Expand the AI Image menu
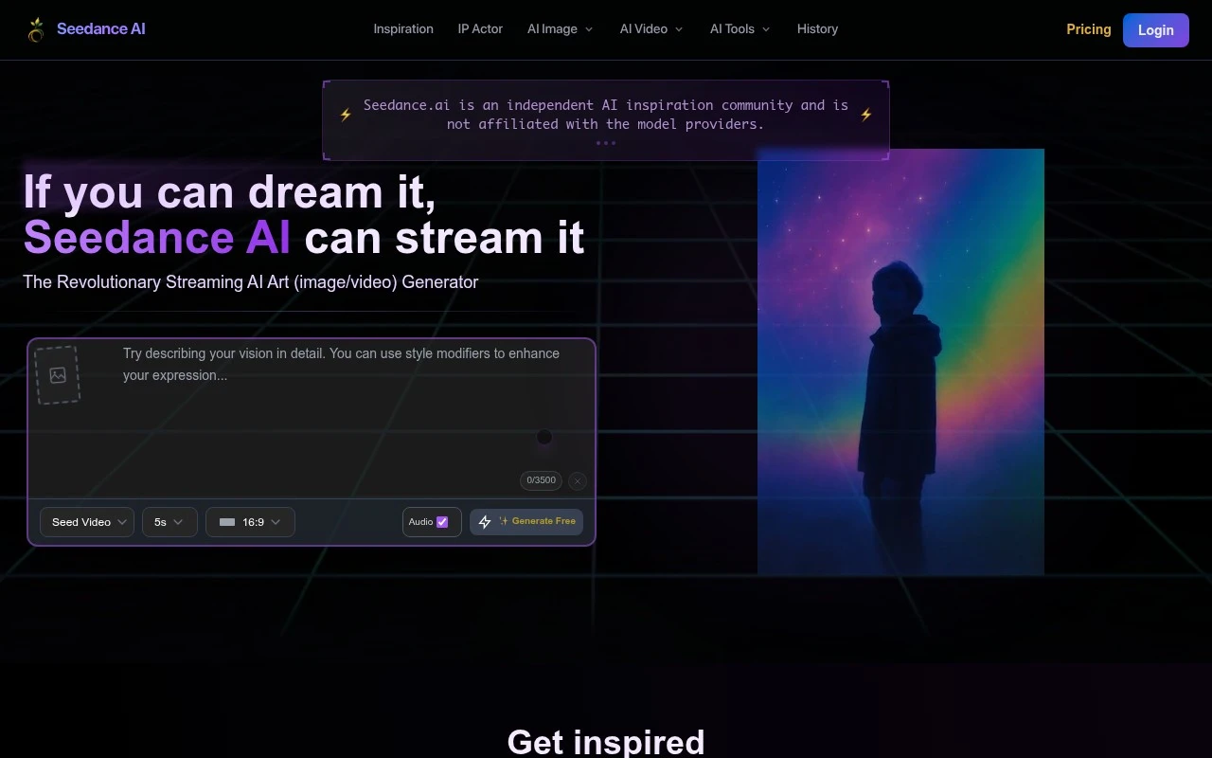Screen dimensions: 1212x758 pyautogui.click(x=560, y=29)
